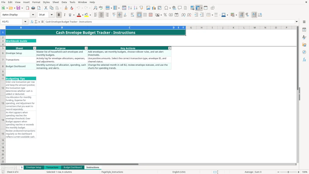Cut the selected cells
Image resolution: width=309 pixels, height=174 pixels.
pos(46,8)
